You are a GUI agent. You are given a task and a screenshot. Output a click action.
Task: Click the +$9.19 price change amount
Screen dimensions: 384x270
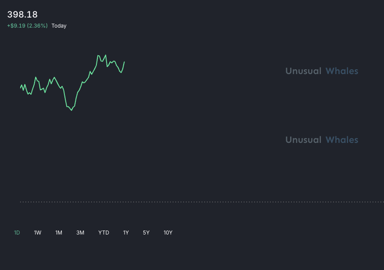click(x=16, y=26)
